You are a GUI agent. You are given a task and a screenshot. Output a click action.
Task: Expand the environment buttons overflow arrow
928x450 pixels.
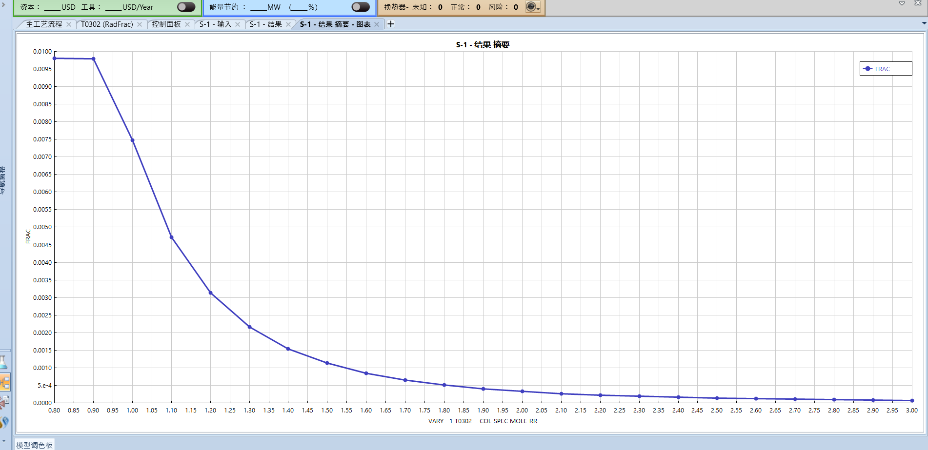coord(3,441)
